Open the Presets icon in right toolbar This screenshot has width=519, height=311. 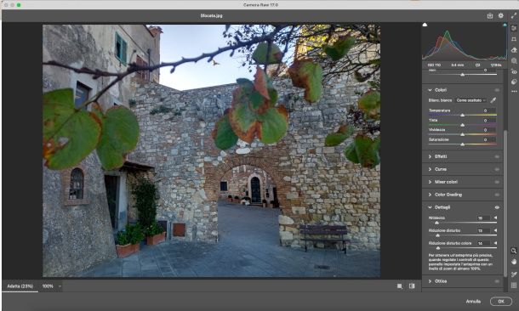point(514,82)
